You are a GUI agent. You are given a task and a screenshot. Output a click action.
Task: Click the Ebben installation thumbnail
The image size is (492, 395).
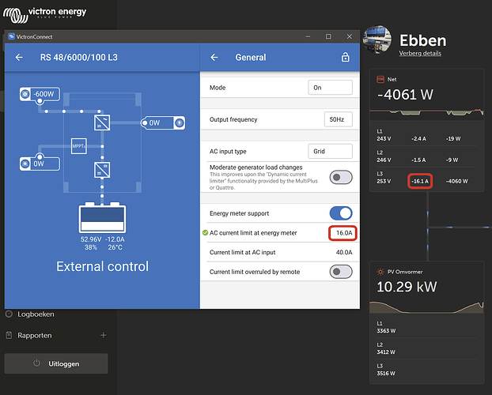pyautogui.click(x=377, y=39)
